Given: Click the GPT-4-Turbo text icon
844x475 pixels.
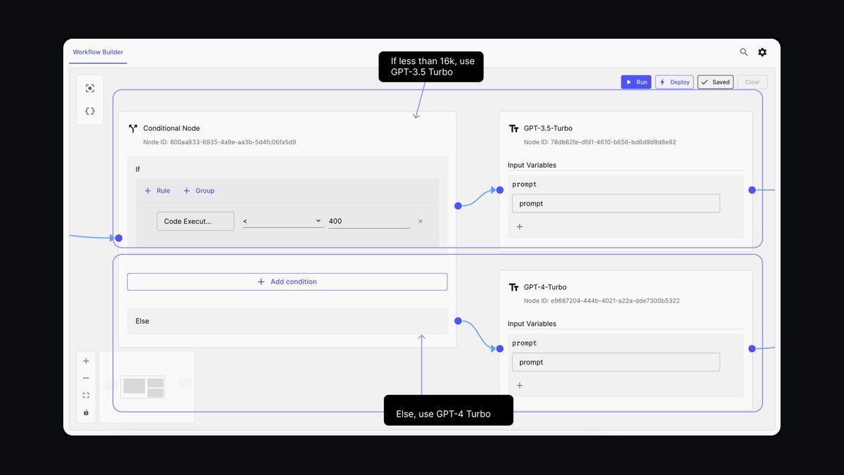Looking at the screenshot, I should [x=513, y=287].
